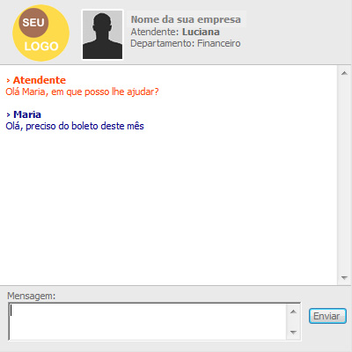Click the arrow marker before Maria

coord(8,114)
